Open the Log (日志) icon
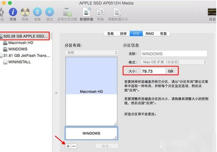Viewport: 217px width, 152px height. 212,12
